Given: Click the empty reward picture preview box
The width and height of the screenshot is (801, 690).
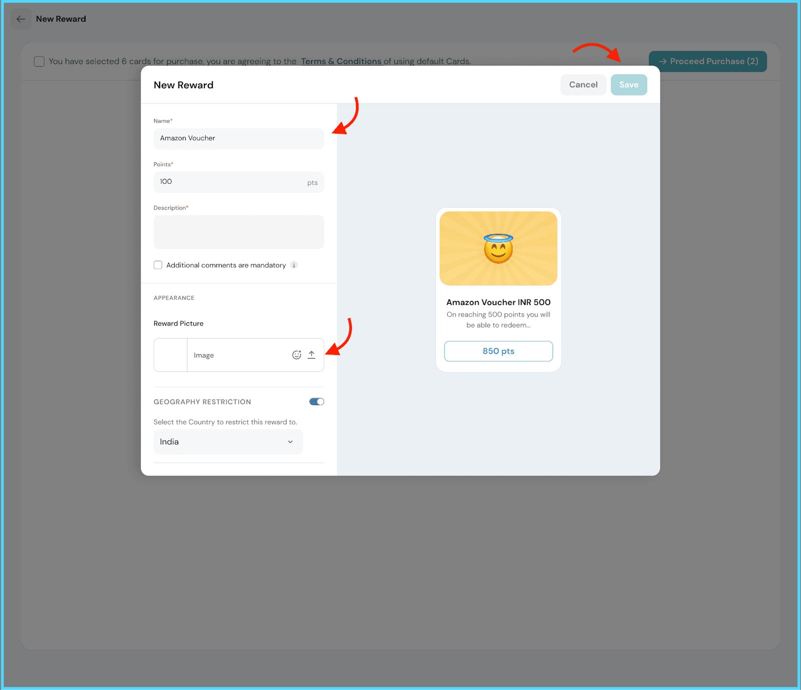Looking at the screenshot, I should [171, 355].
